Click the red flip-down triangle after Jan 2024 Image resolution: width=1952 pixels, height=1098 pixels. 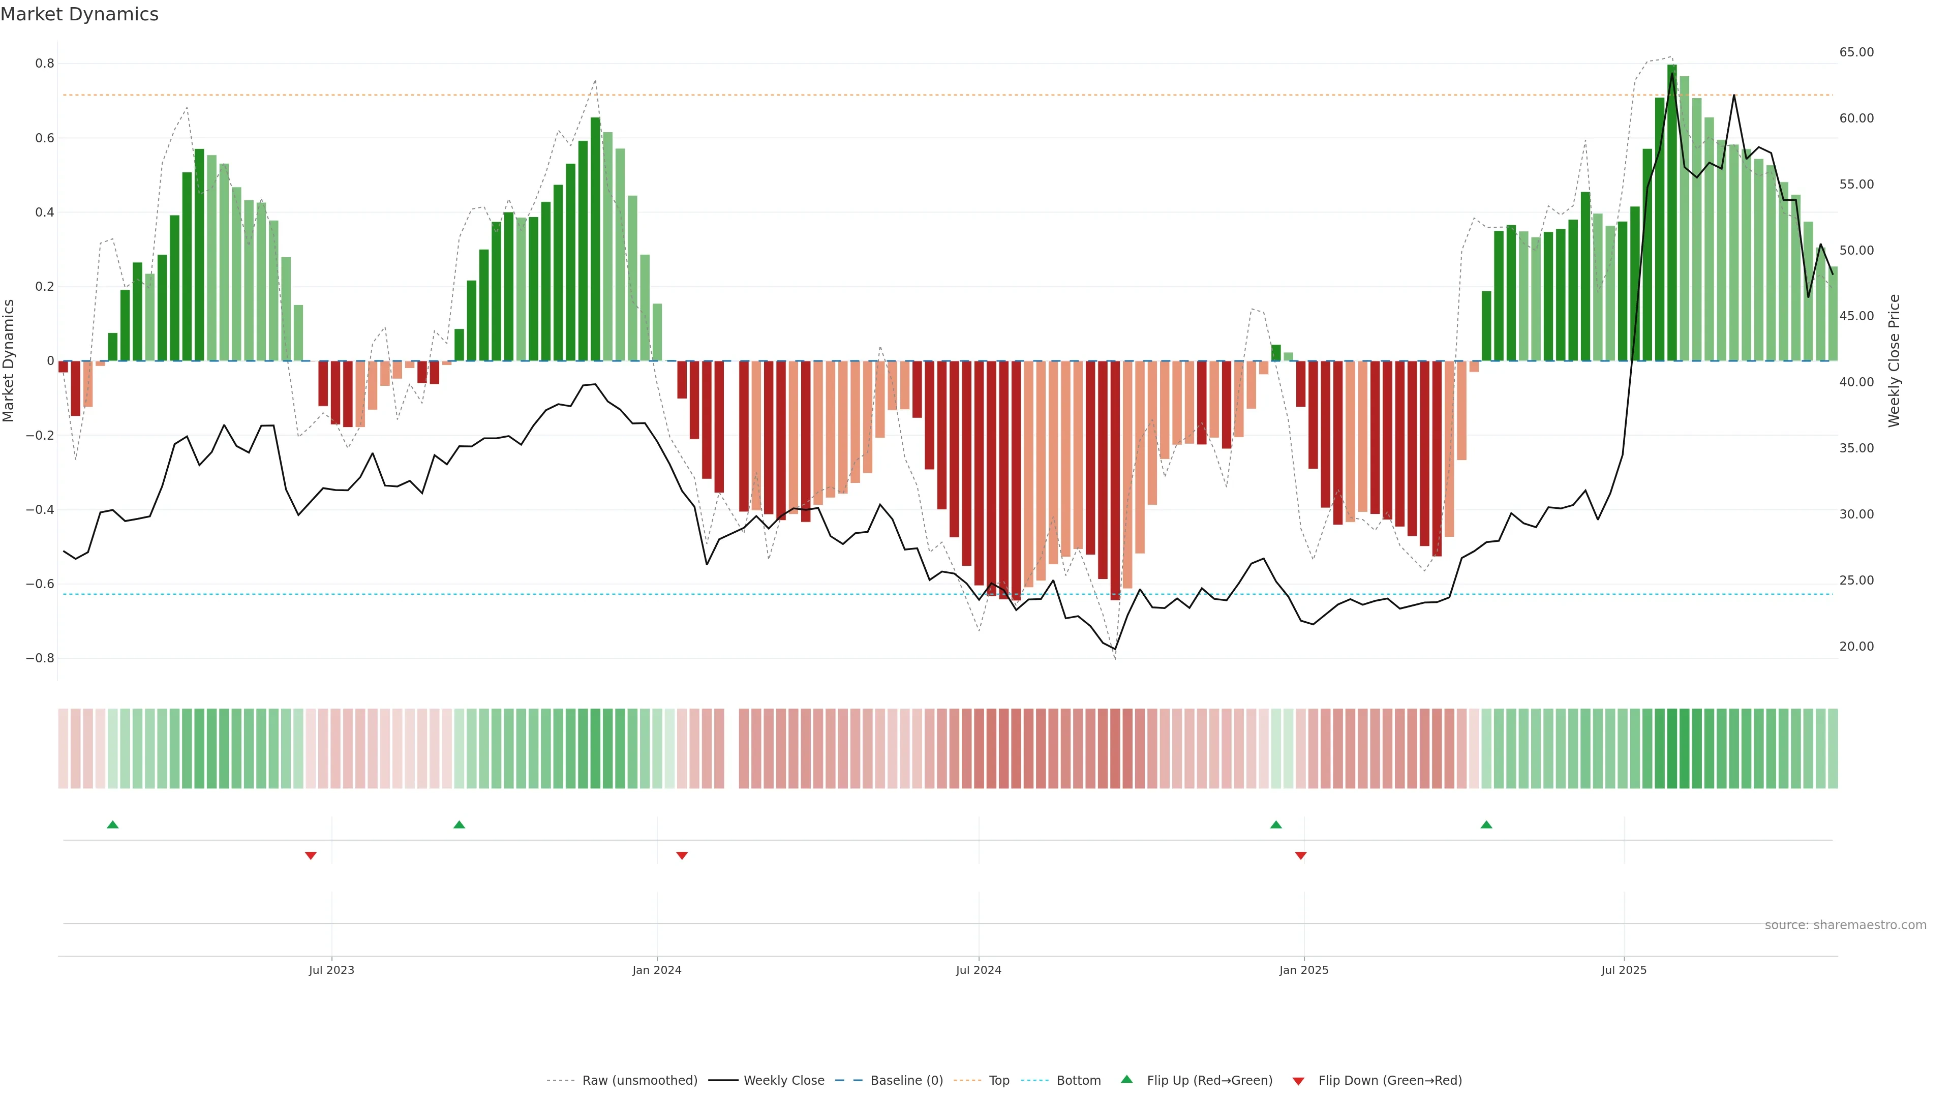click(682, 856)
